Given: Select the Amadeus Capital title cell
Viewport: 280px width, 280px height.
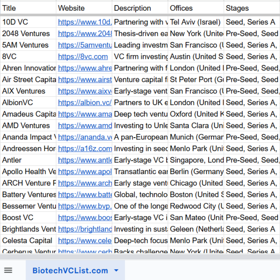Looking at the screenshot, I should (x=28, y=114).
